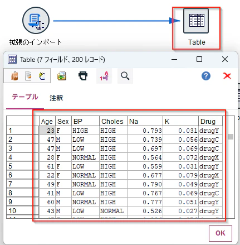Image resolution: width=240 pixels, height=245 pixels.
Task: Select the Drug column header
Action: click(210, 121)
